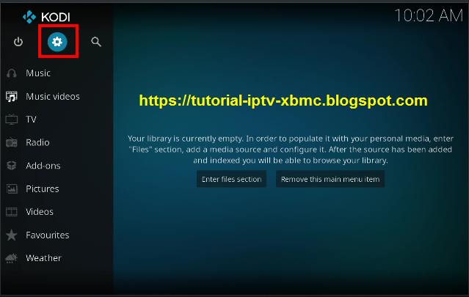Click the power icon

(18, 42)
